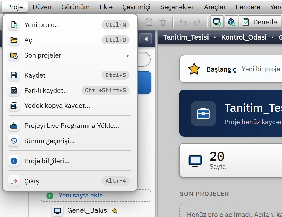The width and height of the screenshot is (282, 217).
Task: Click the green plus icon for new page
Action: coord(50,196)
